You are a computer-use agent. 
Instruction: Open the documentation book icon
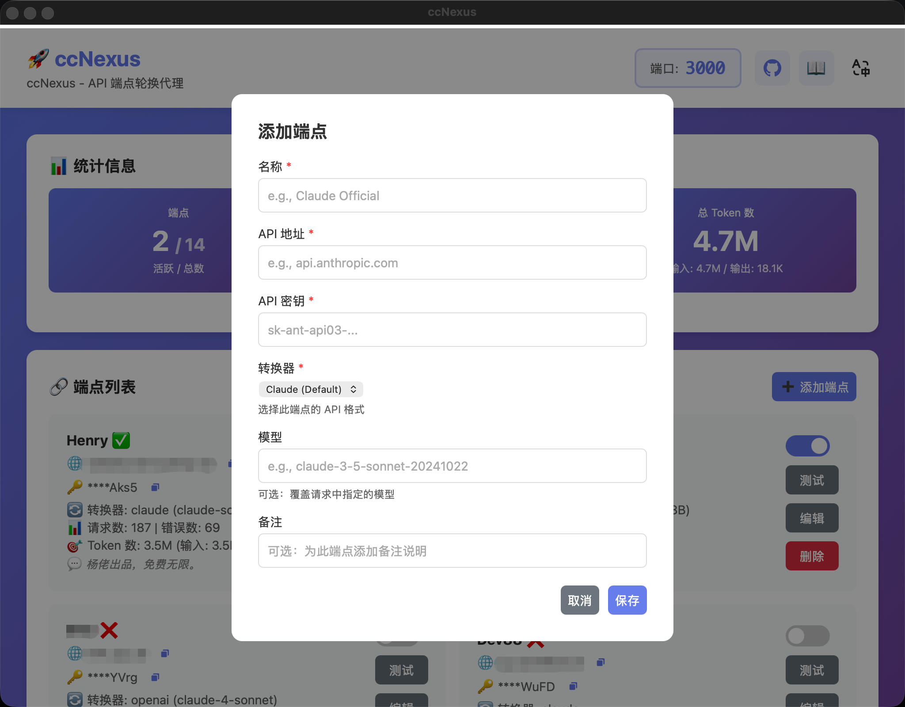pyautogui.click(x=816, y=68)
